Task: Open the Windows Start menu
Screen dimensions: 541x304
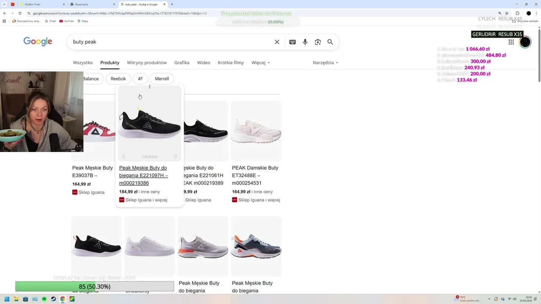Action: click(7, 299)
